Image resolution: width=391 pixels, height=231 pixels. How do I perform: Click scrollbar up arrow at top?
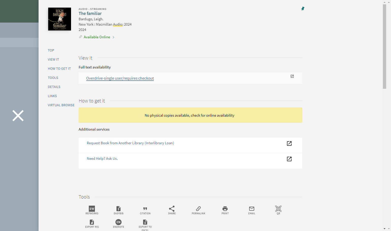coord(384,2)
